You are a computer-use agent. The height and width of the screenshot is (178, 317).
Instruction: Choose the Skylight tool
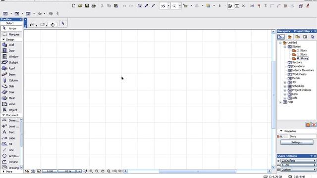click(x=11, y=63)
